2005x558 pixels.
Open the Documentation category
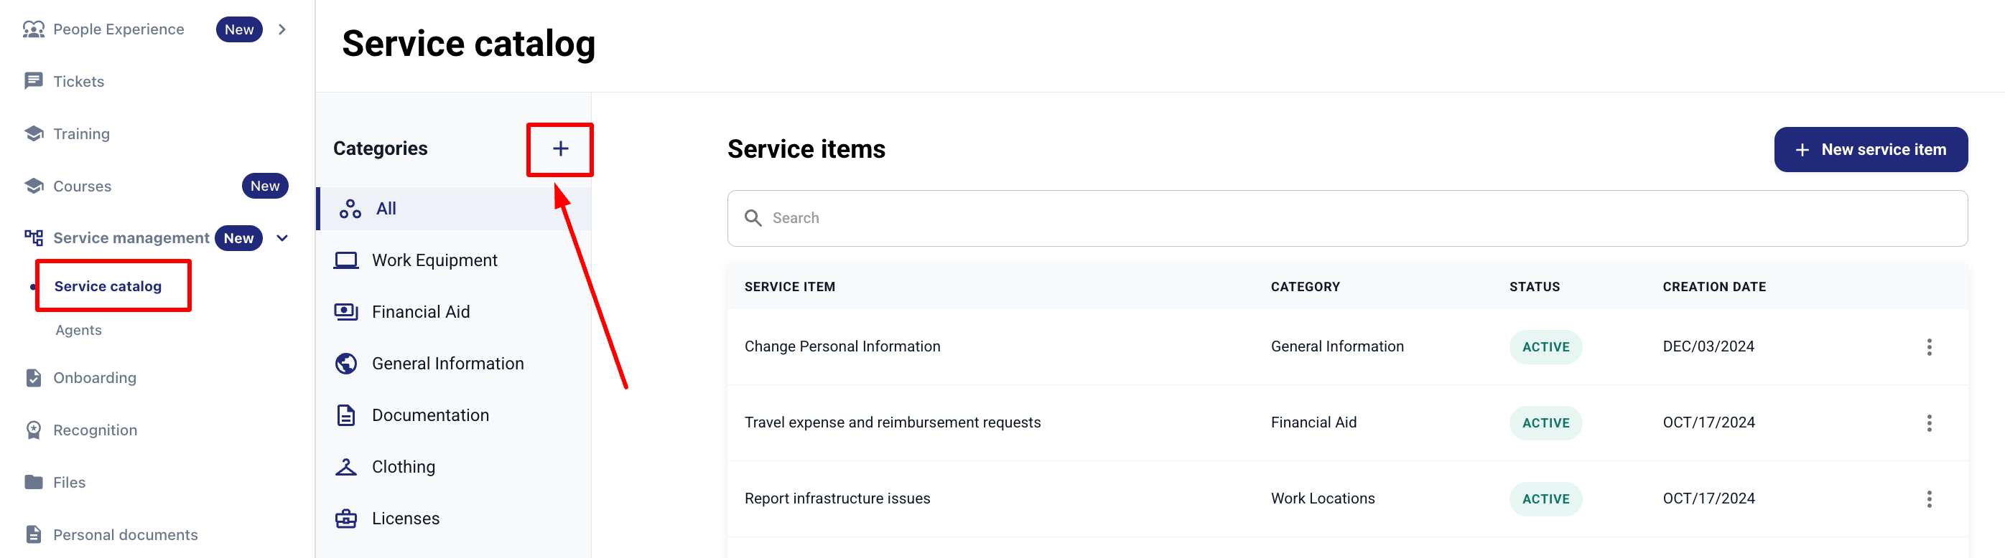point(429,415)
